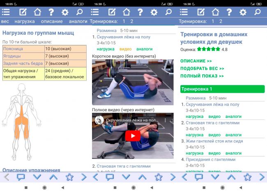Add to favorites with left screen's star
Screen dimensions: 267x193
click(69, 177)
